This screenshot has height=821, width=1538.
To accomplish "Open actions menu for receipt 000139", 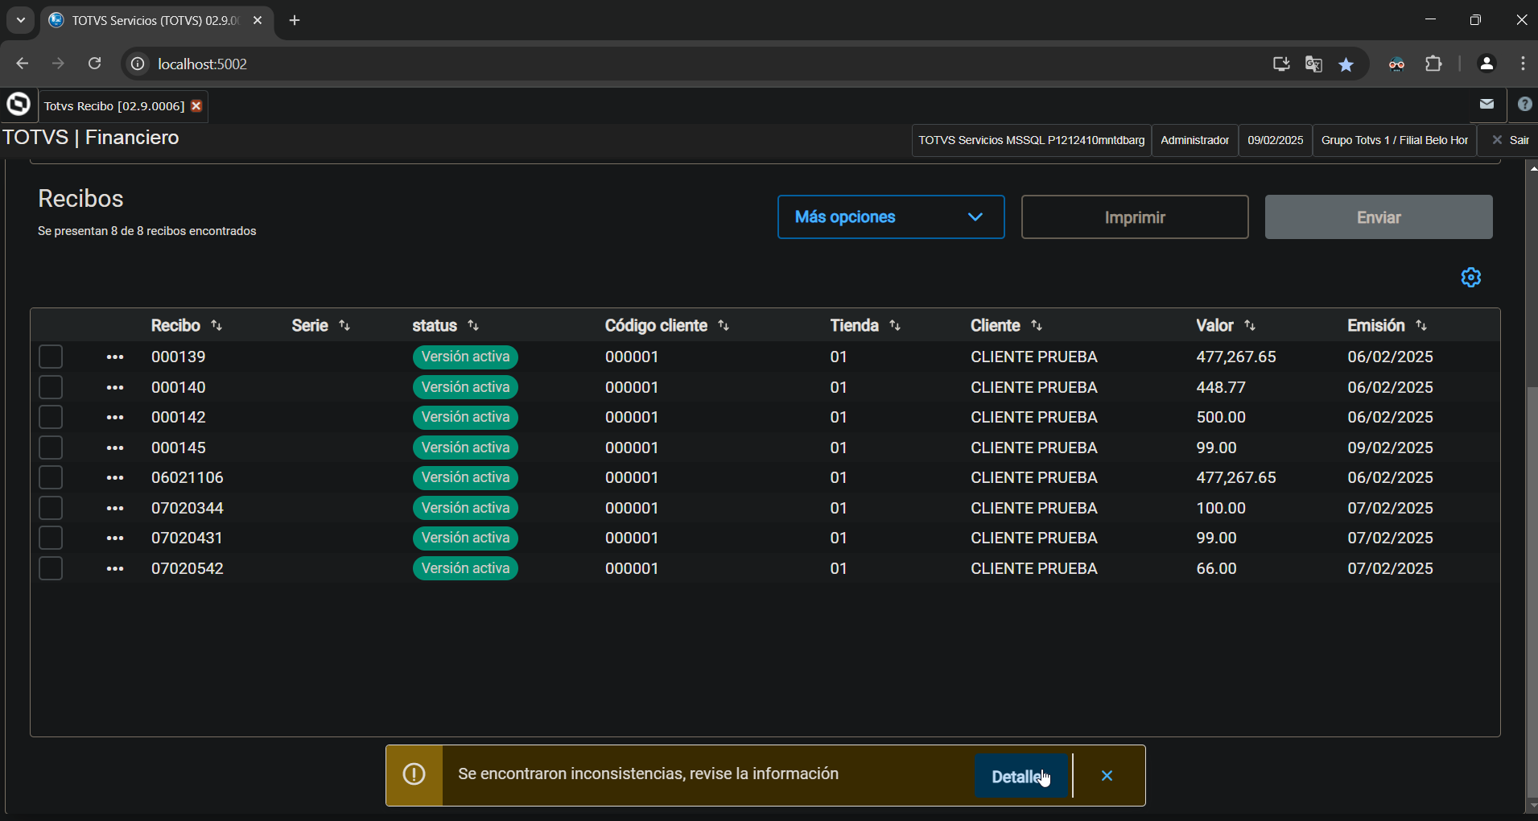I will (115, 357).
